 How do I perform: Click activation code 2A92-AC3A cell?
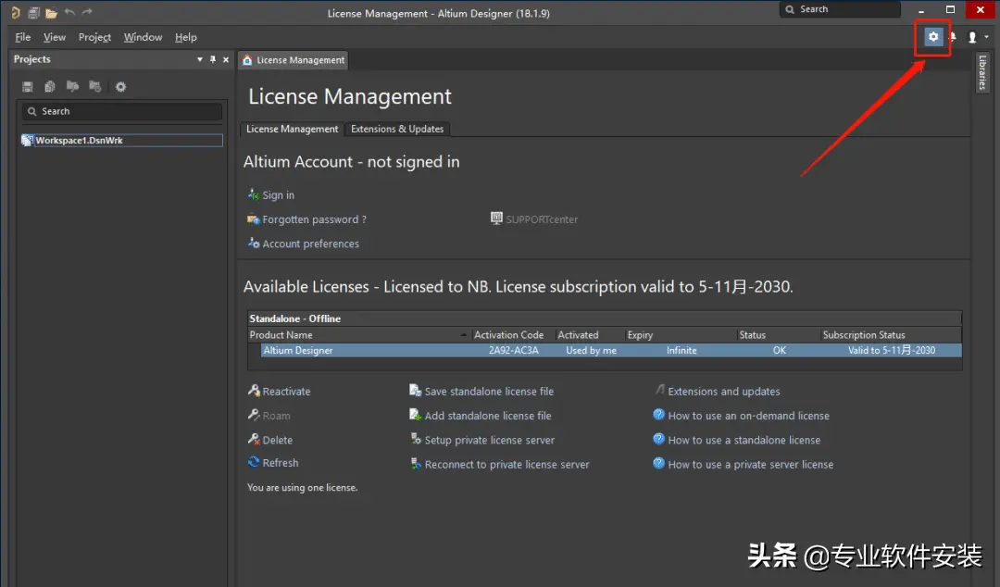click(x=513, y=350)
